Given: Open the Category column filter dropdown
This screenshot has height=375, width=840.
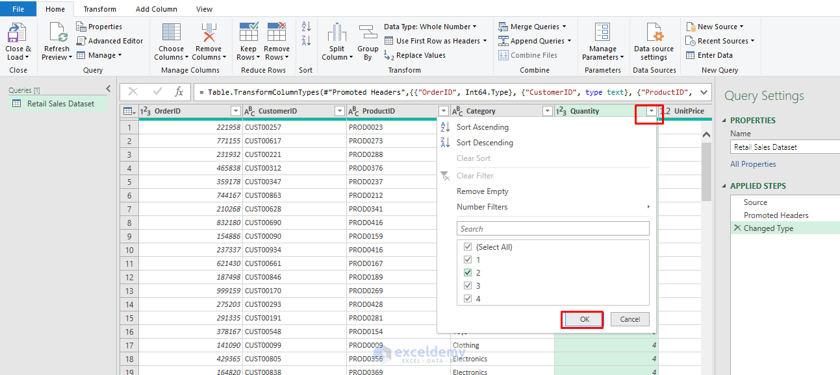Looking at the screenshot, I should point(547,112).
